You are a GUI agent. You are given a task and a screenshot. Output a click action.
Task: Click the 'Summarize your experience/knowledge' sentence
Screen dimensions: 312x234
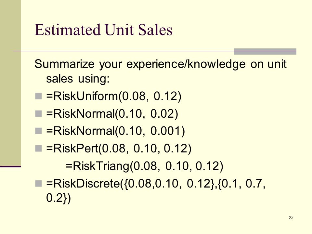pos(160,64)
